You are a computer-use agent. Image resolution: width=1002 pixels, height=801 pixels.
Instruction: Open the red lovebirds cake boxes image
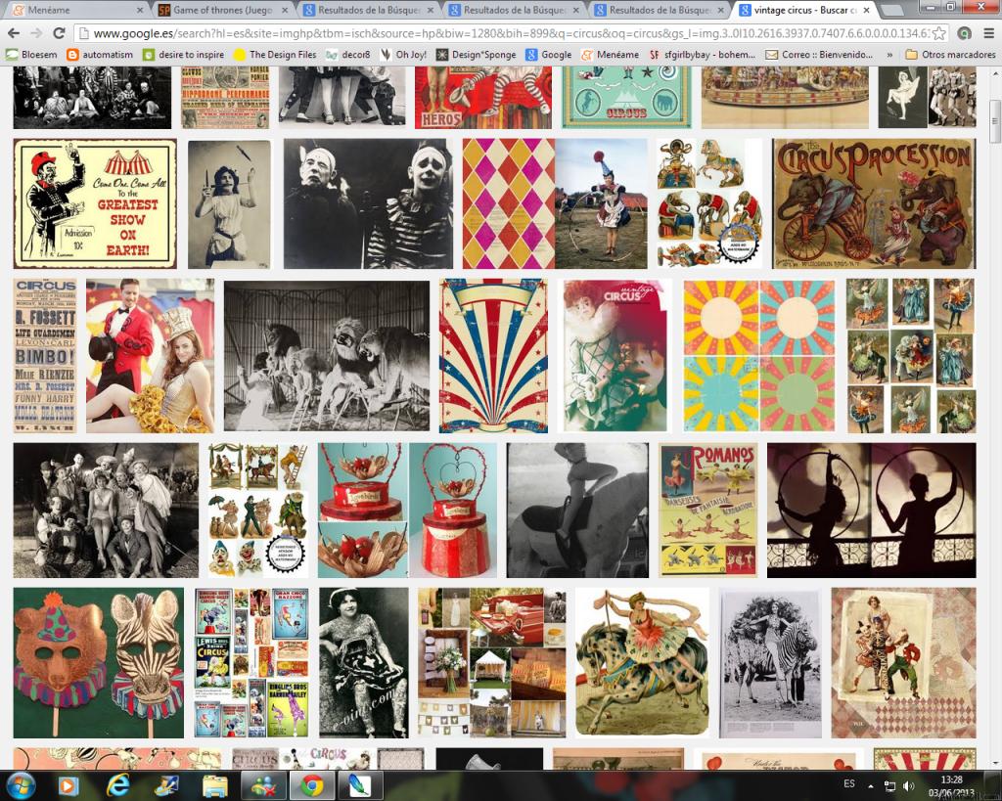(x=407, y=511)
